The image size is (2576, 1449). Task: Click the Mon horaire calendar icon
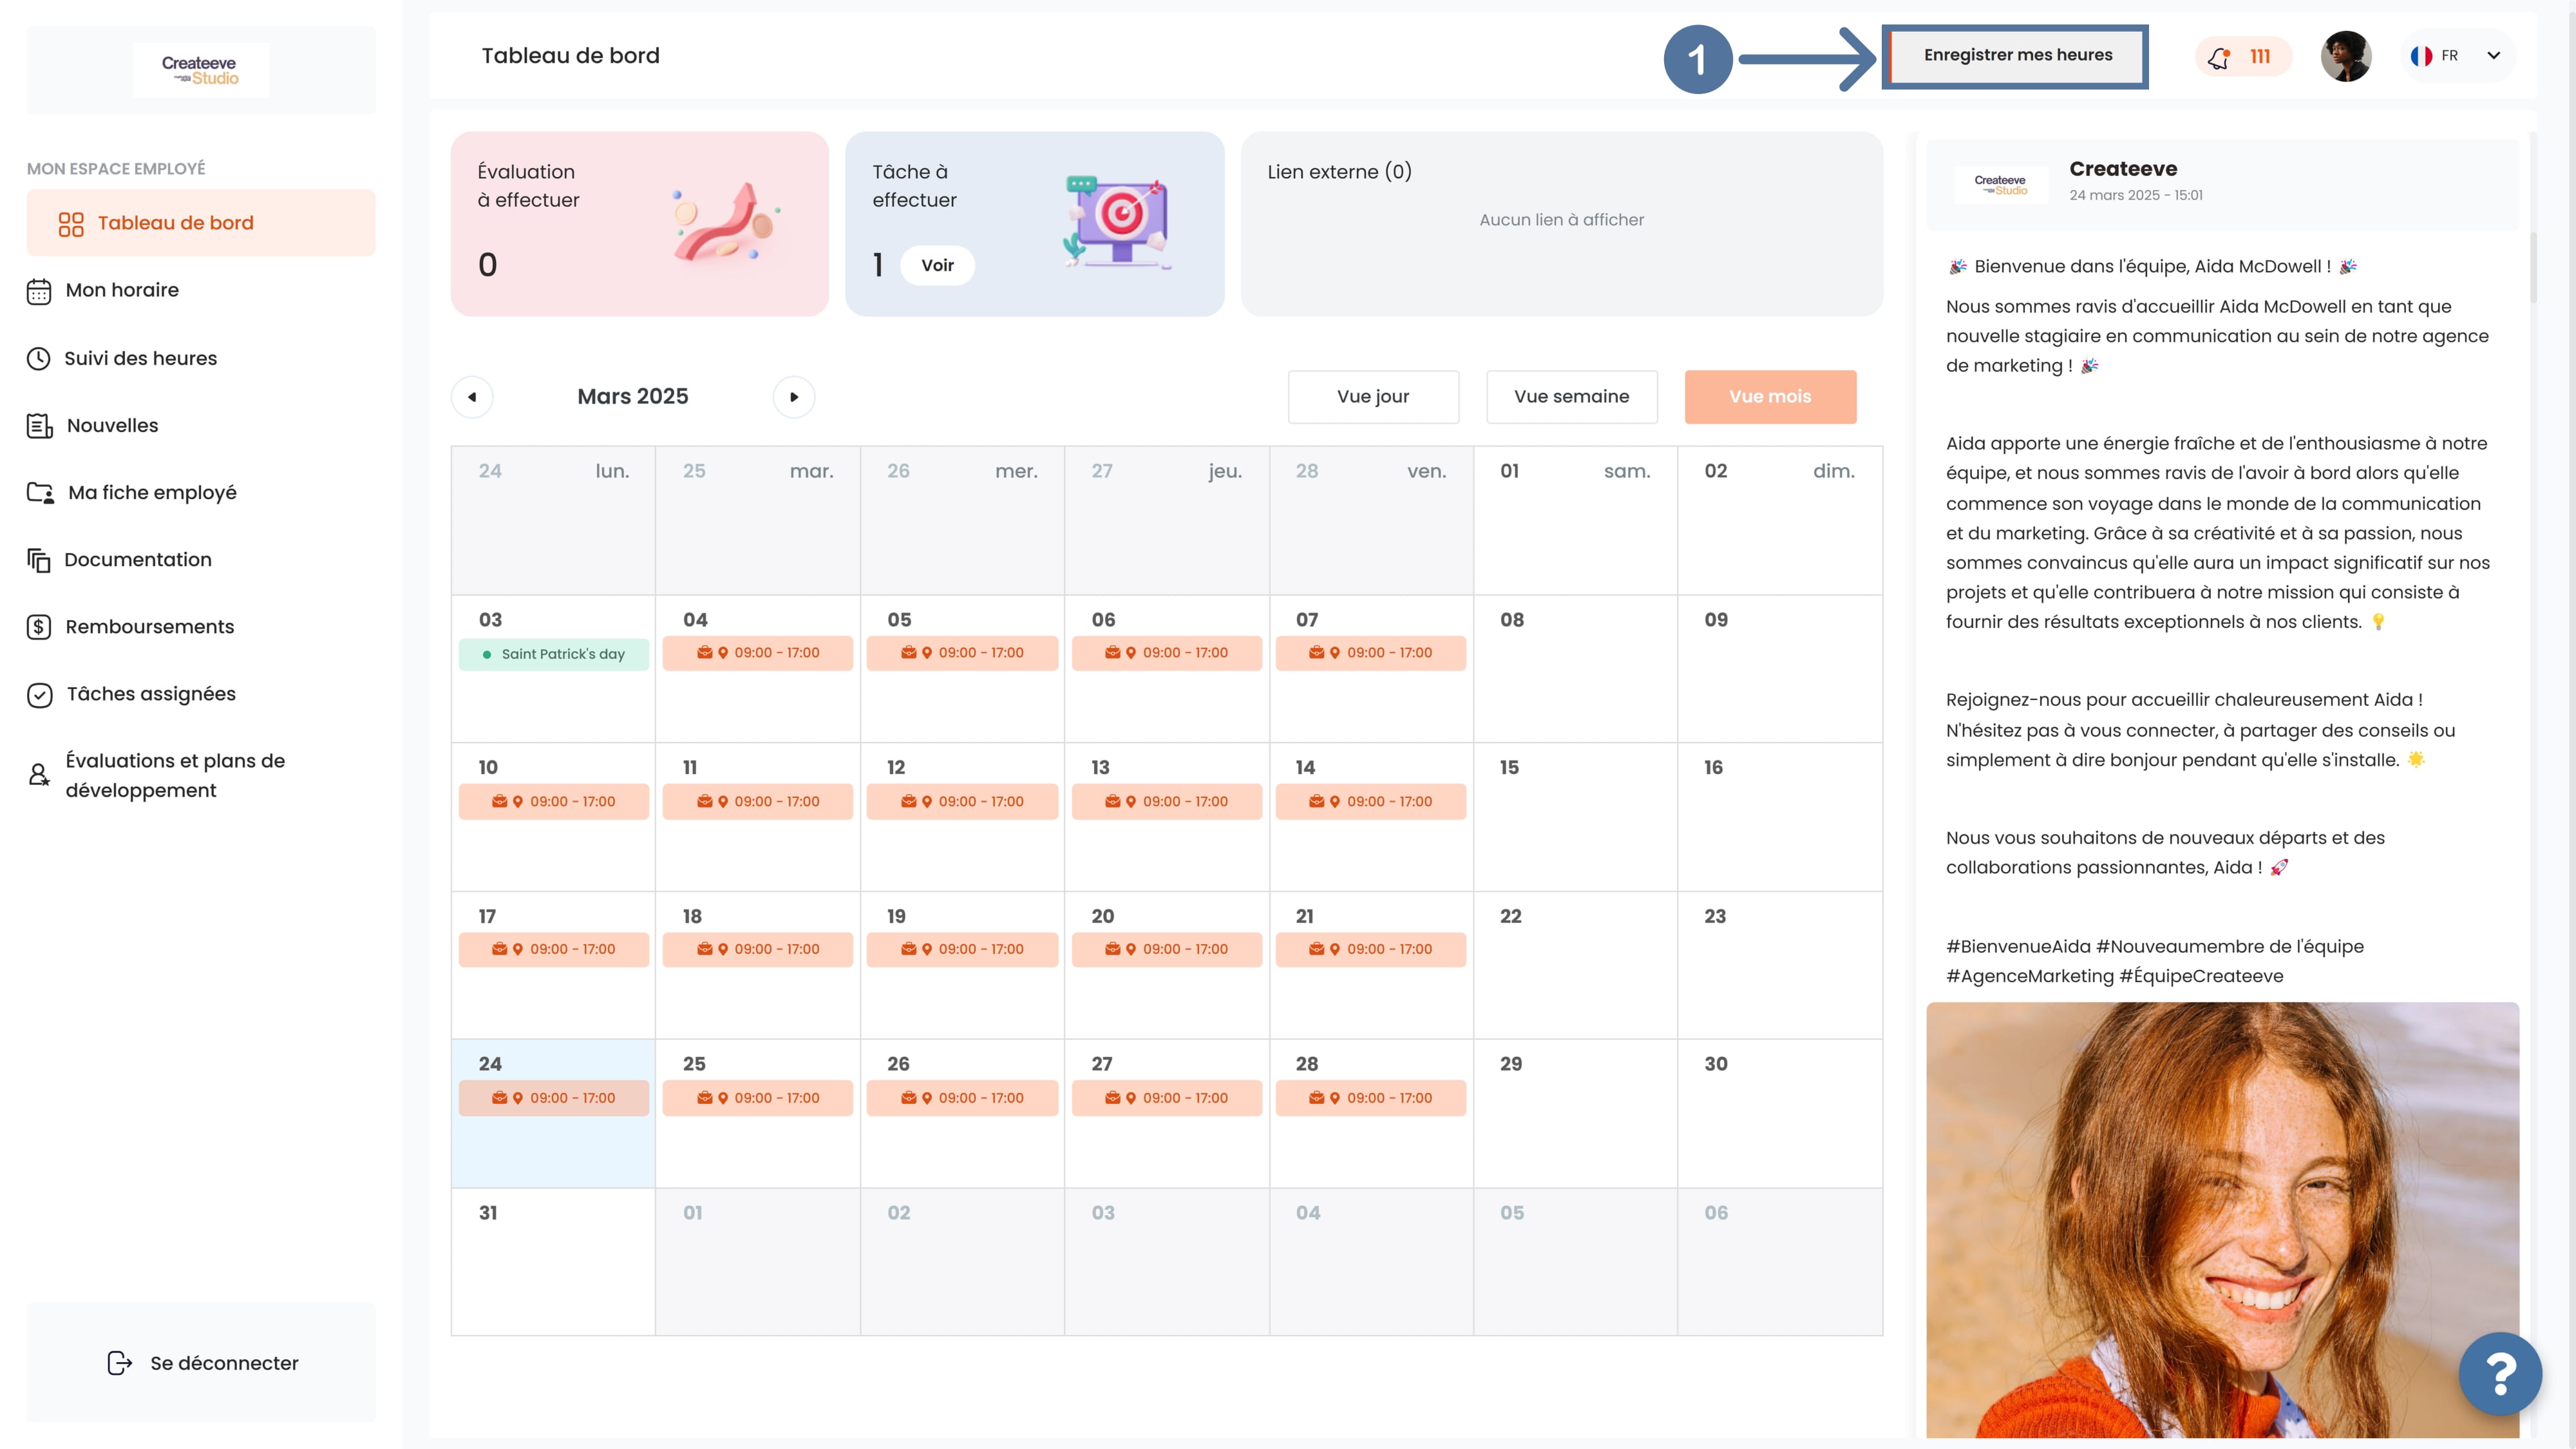coord(39,291)
